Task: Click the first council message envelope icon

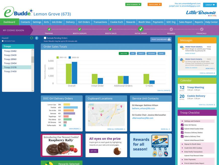Action: pos(182,48)
